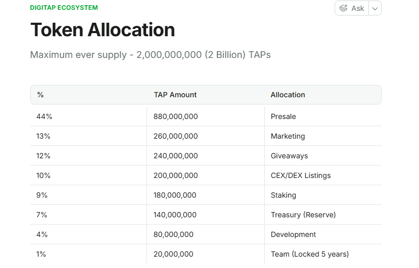Click the 20,000,000 TAP amount cell

tap(173, 254)
